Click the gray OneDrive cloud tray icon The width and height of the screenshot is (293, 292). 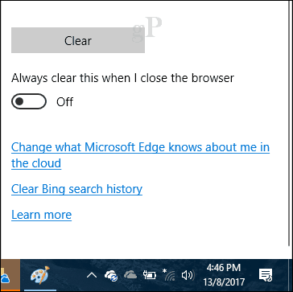pos(130,275)
